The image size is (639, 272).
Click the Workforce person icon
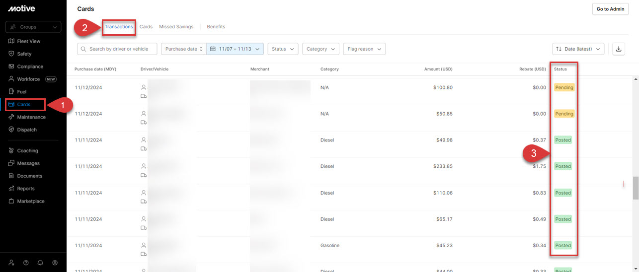coord(11,79)
